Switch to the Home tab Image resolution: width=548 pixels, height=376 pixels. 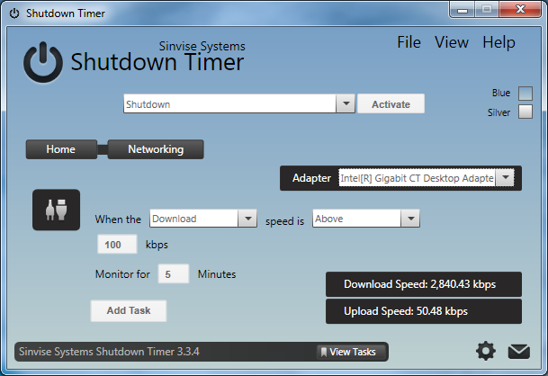(61, 149)
